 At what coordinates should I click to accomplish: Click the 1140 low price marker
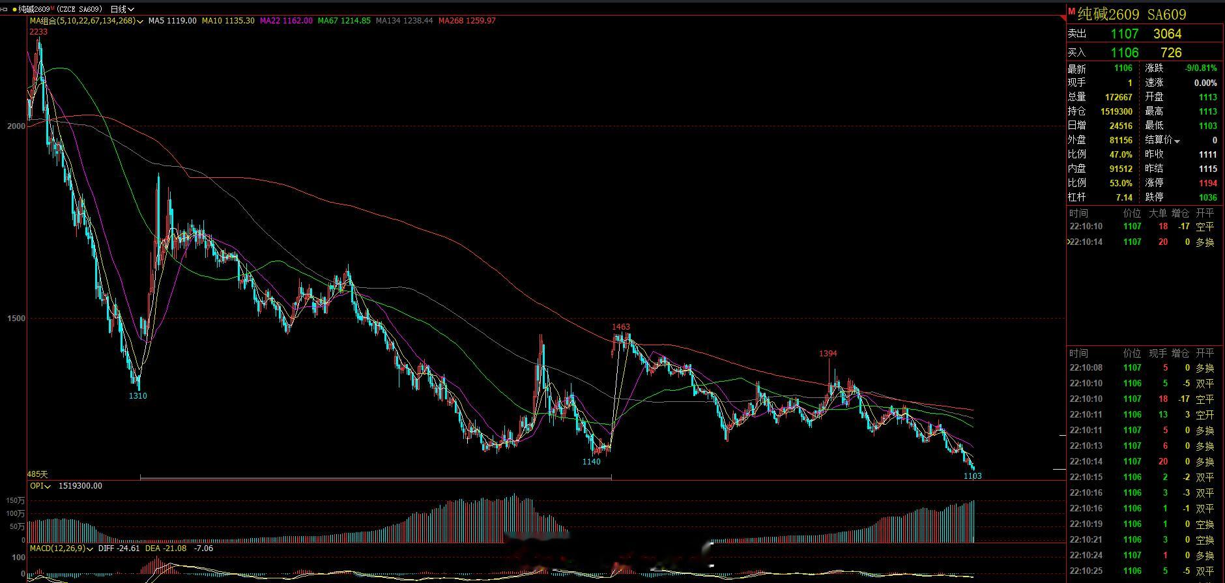click(x=592, y=462)
